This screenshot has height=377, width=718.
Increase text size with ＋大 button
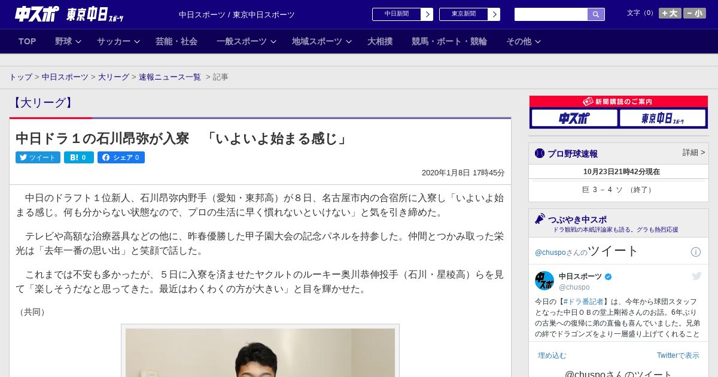click(x=670, y=13)
